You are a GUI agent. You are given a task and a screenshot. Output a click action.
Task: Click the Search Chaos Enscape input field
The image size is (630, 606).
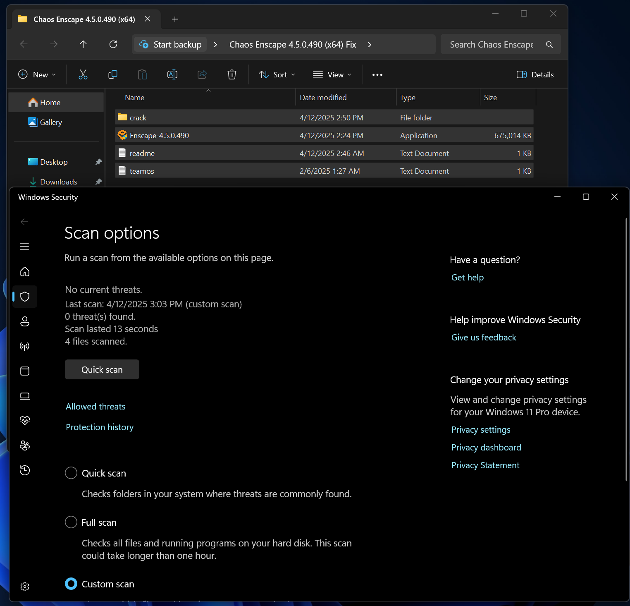492,44
